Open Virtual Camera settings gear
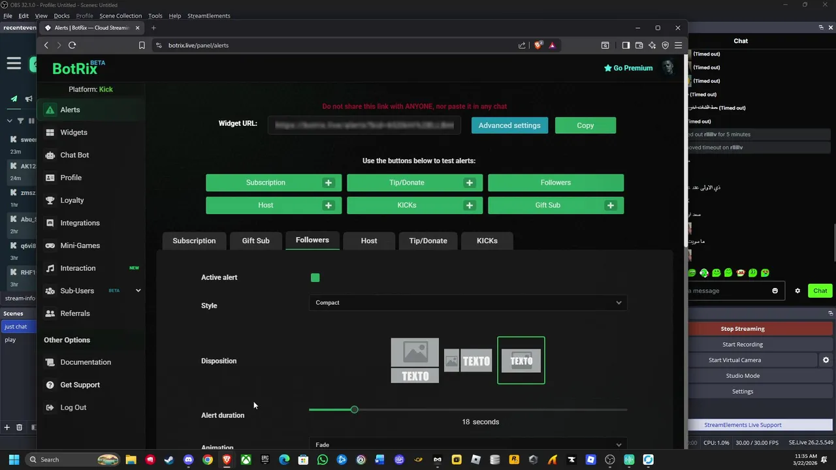This screenshot has width=836, height=470. (826, 360)
